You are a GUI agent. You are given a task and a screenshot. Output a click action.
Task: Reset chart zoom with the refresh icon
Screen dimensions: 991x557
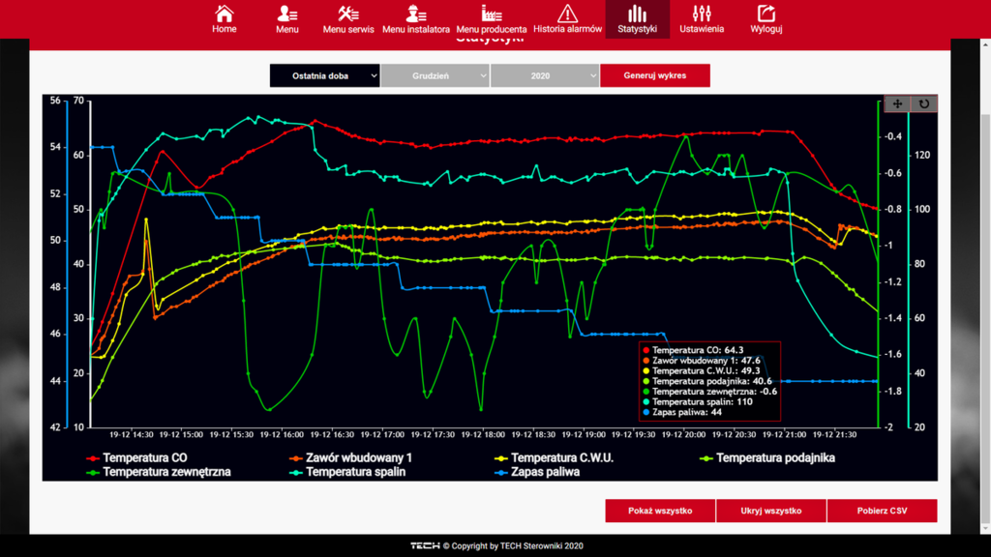924,103
